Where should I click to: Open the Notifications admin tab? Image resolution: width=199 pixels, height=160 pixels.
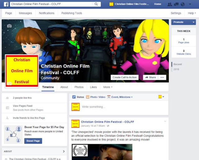[x=47, y=13]
